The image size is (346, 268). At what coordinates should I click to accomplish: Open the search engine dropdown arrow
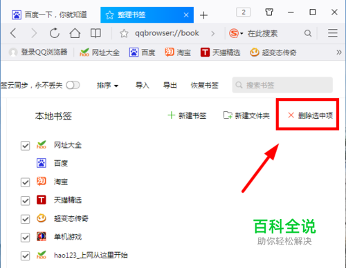point(242,34)
